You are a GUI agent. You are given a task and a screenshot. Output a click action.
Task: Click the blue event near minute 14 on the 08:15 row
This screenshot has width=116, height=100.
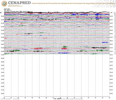pyautogui.click(x=105, y=43)
